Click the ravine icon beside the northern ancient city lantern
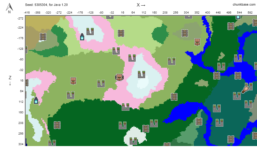 [x=90, y=32]
